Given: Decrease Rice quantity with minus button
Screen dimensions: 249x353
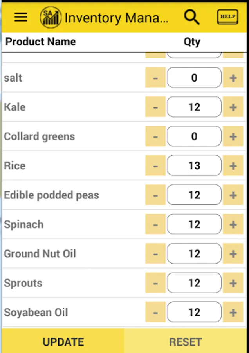Looking at the screenshot, I should (x=155, y=166).
